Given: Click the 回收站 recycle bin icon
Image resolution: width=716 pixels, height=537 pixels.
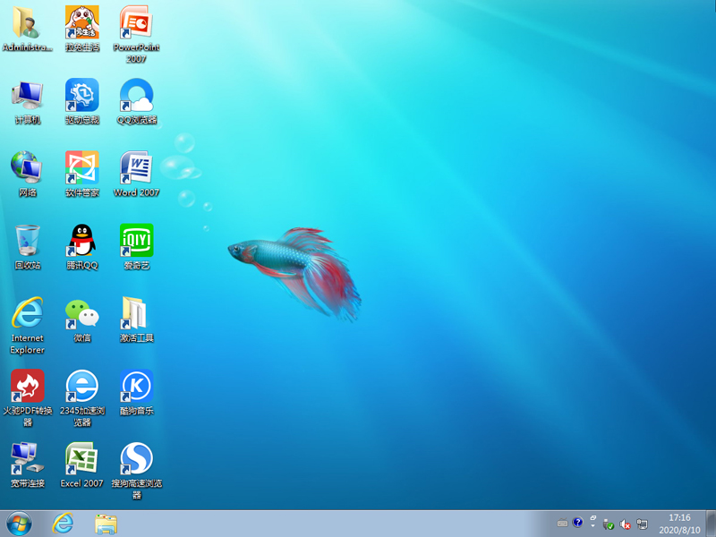Looking at the screenshot, I should 27,241.
